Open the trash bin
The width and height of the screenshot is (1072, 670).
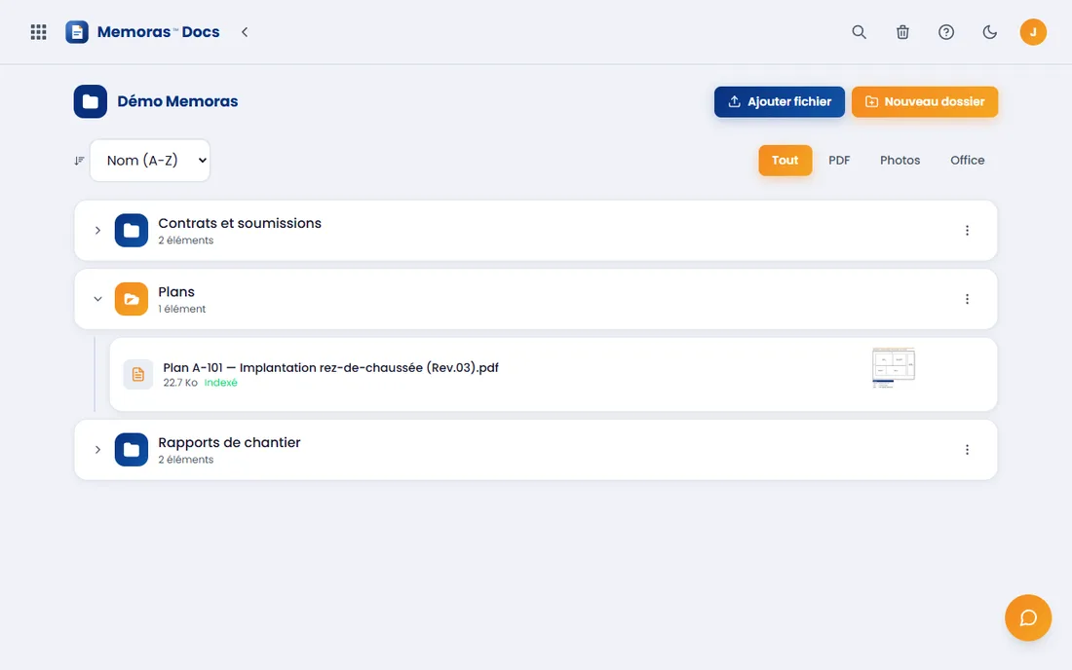902,32
